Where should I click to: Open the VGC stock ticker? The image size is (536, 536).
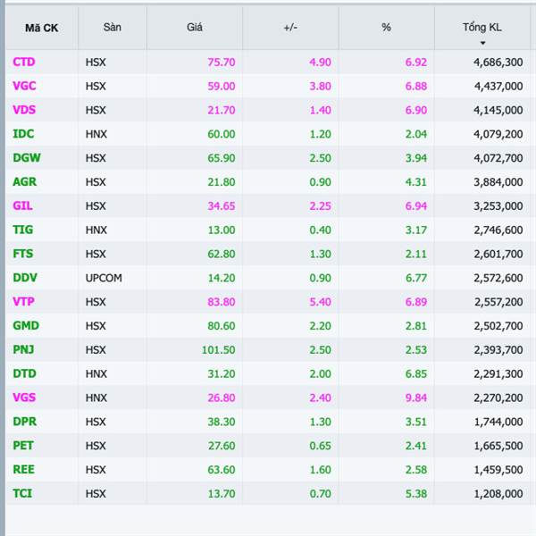(x=24, y=86)
